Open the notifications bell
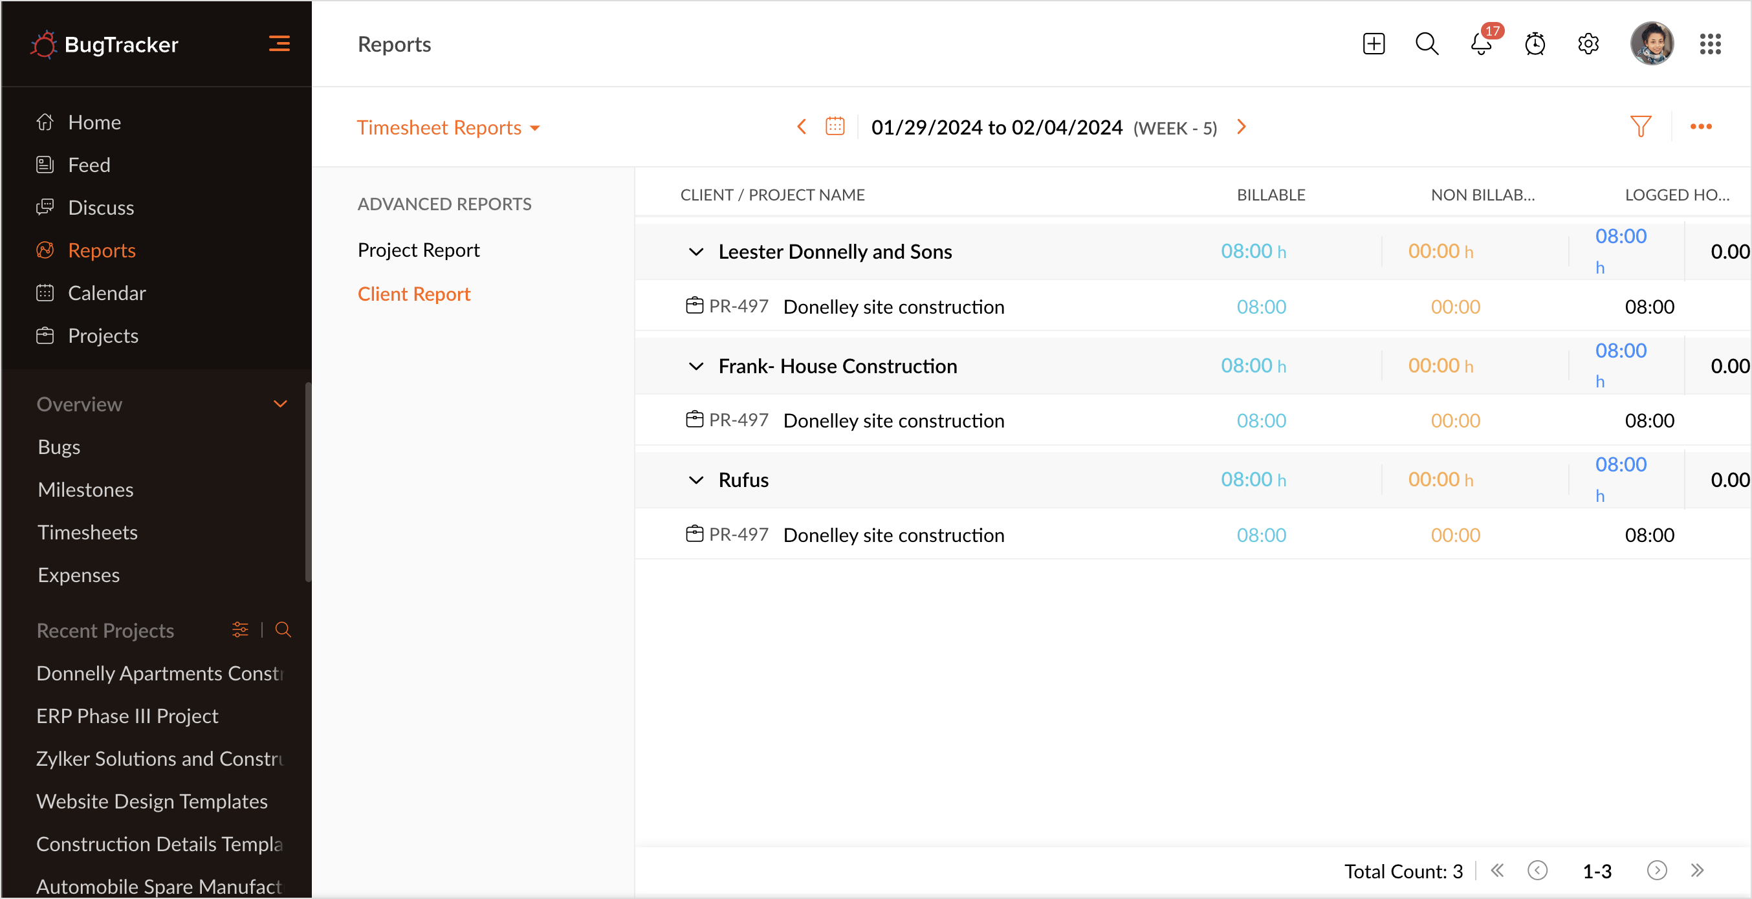1752x899 pixels. [1481, 44]
